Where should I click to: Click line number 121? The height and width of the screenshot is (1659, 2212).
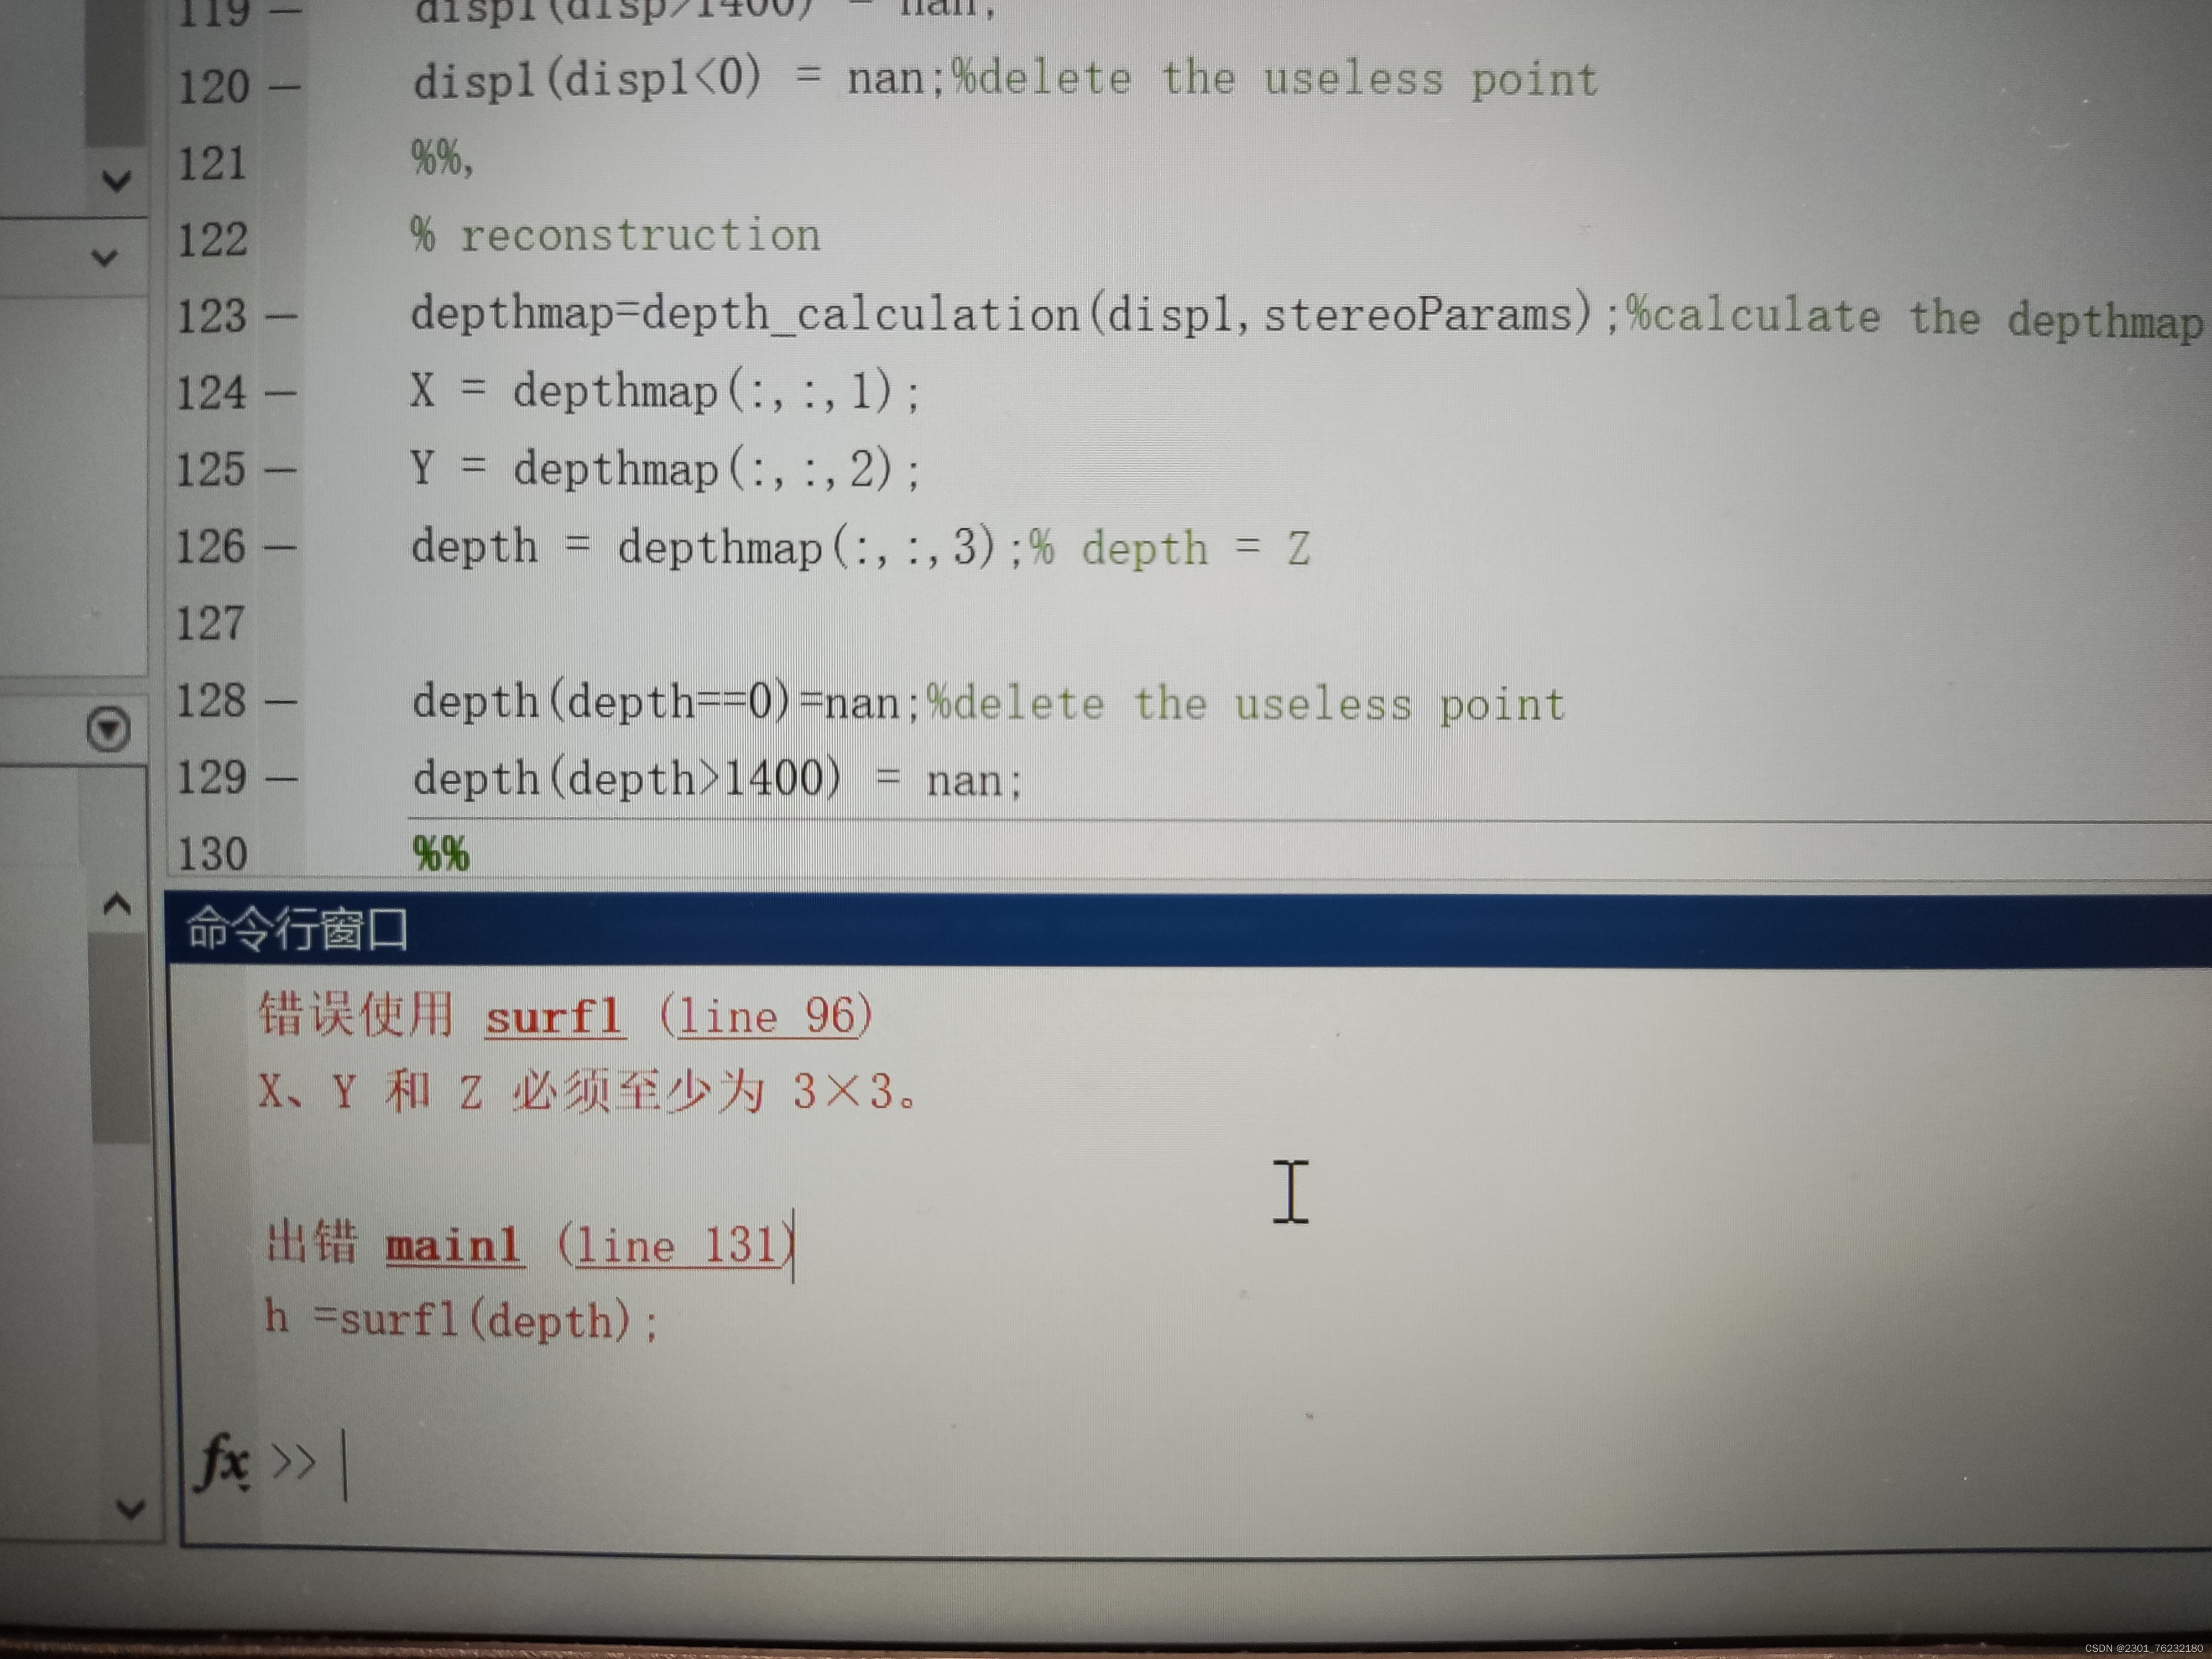point(212,163)
